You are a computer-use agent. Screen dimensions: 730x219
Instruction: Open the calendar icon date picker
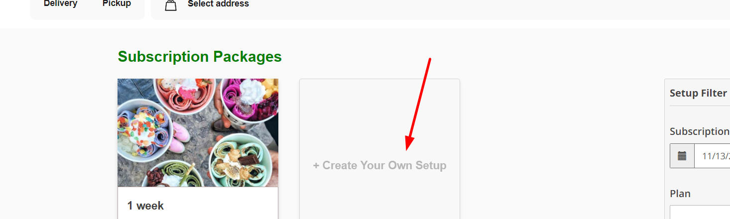[x=682, y=156]
